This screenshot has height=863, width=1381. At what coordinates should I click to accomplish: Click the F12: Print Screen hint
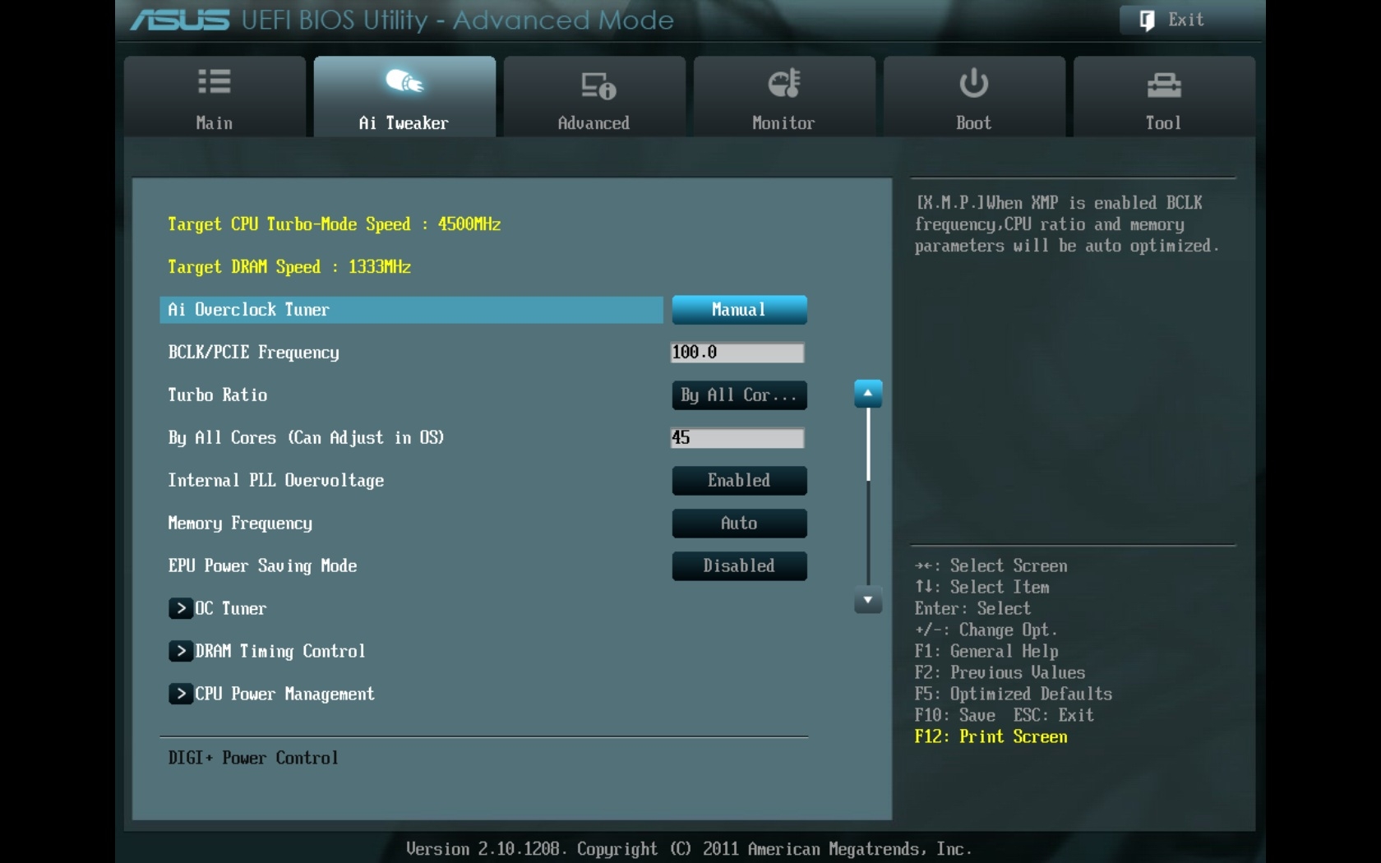tap(991, 736)
